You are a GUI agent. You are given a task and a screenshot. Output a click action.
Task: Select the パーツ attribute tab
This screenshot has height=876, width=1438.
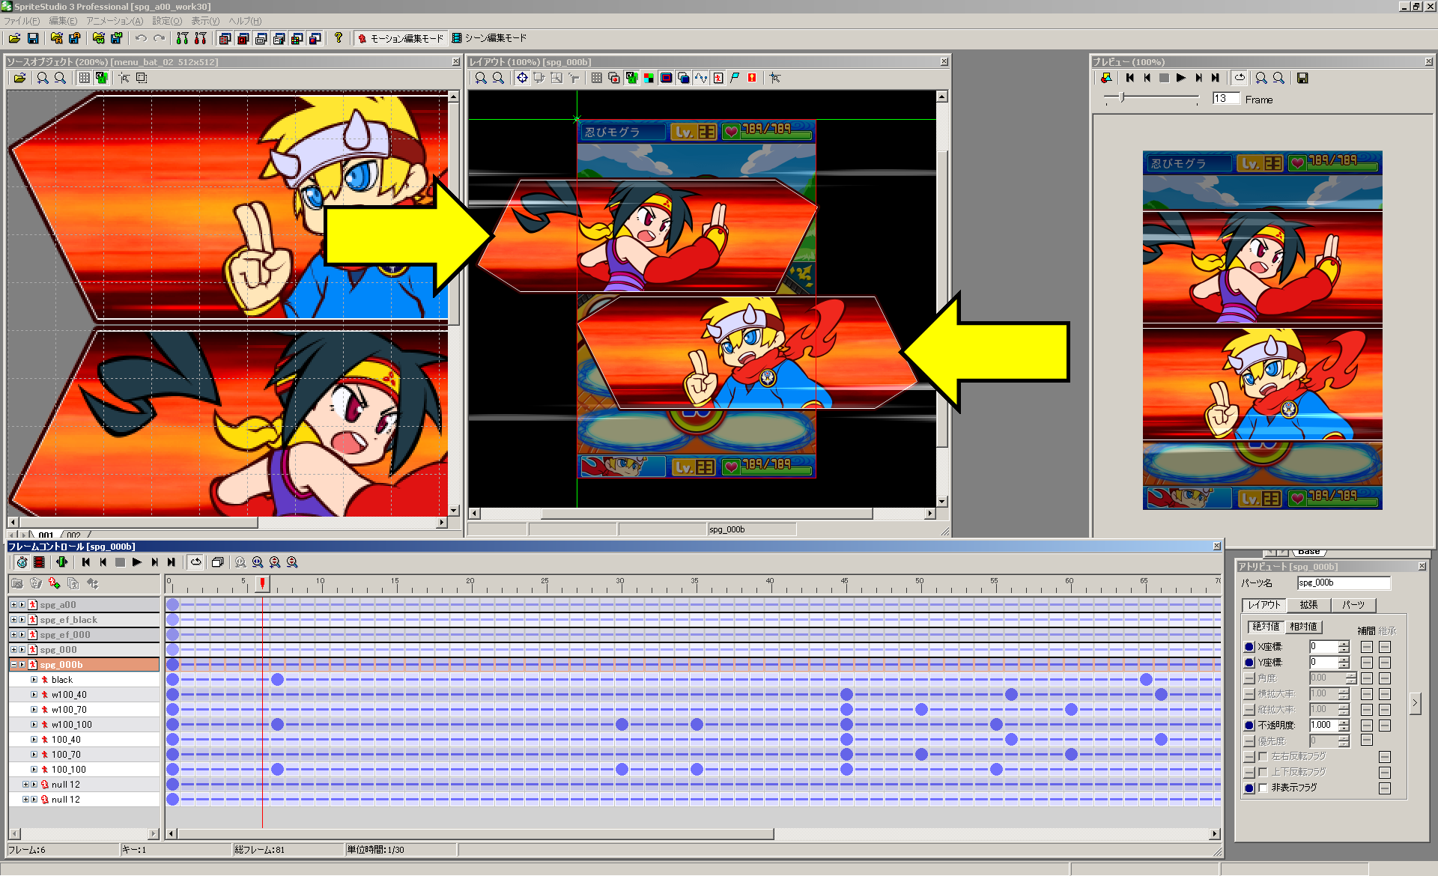coord(1353,605)
